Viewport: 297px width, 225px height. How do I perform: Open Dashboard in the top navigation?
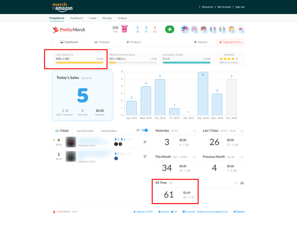(x=76, y=18)
